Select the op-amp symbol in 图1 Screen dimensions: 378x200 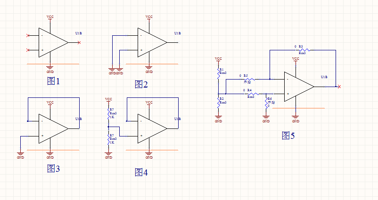coord(52,42)
